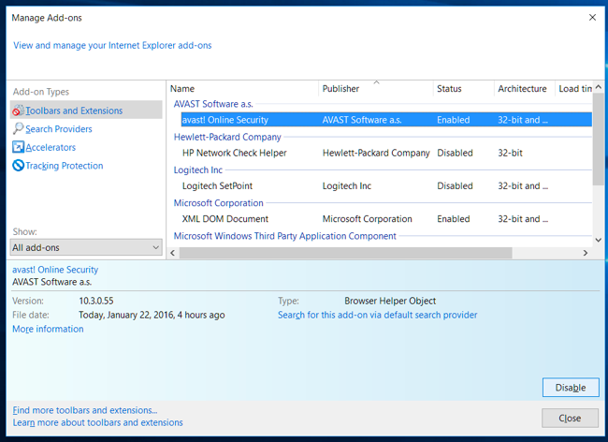Select the Logitech SetPoint row
This screenshot has width=608, height=442.
[x=386, y=185]
